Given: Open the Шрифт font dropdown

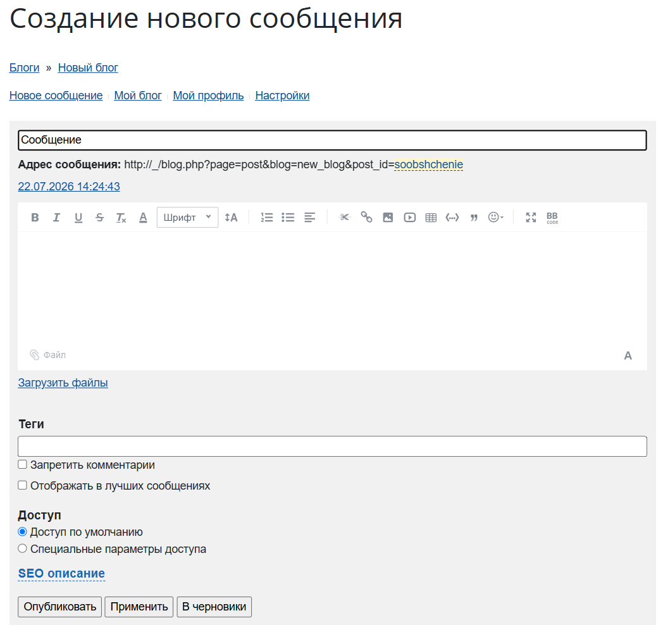Looking at the screenshot, I should (187, 218).
